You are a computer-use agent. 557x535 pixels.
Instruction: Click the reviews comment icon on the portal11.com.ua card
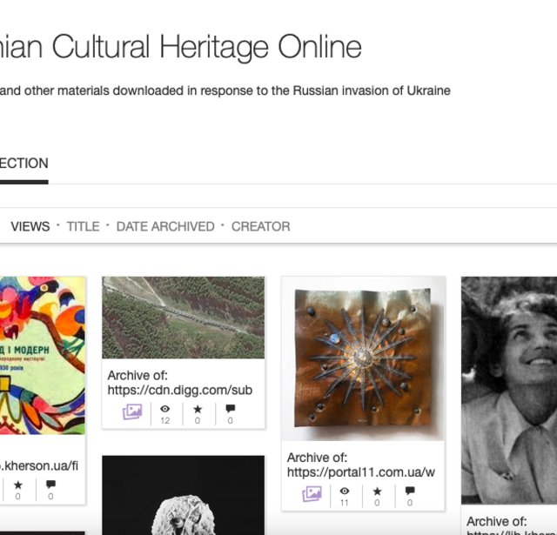click(410, 491)
